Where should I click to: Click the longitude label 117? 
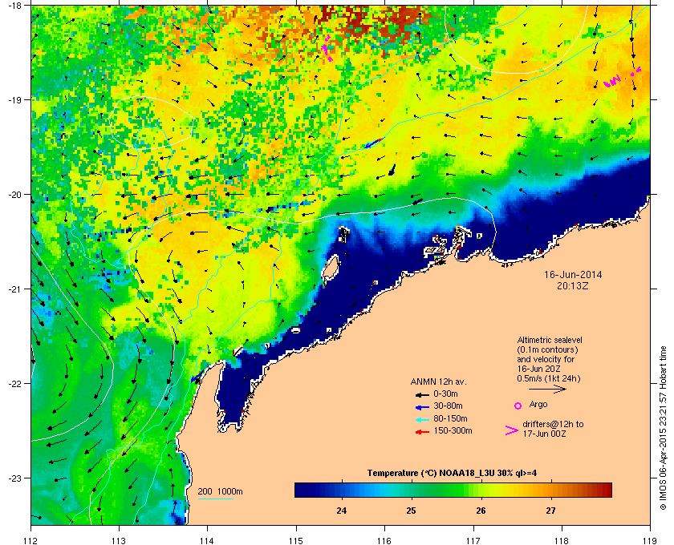point(473,540)
